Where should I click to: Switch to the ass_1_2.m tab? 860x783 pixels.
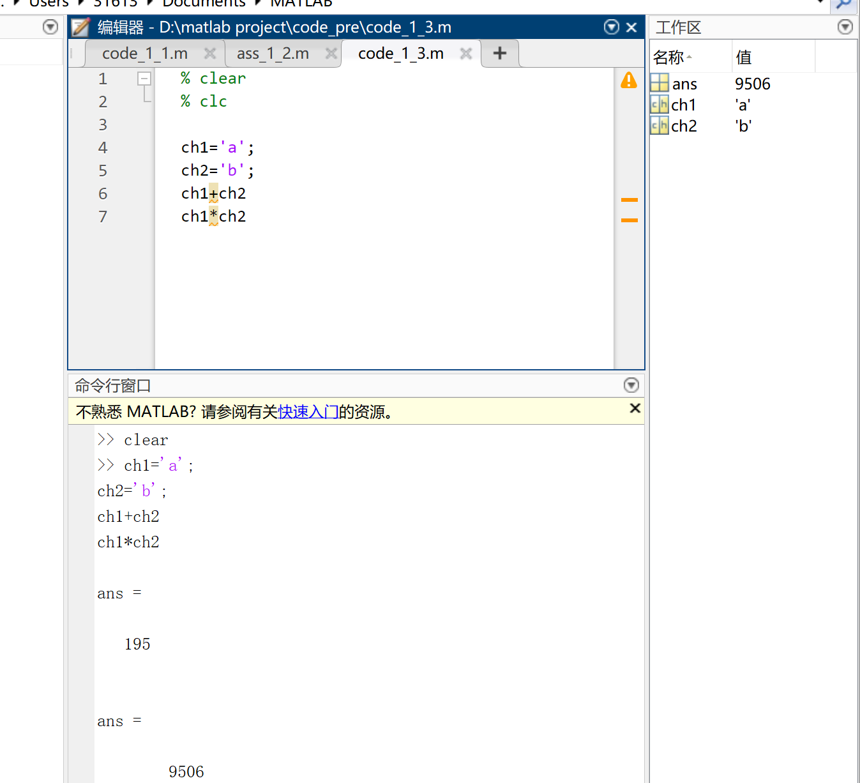[273, 54]
